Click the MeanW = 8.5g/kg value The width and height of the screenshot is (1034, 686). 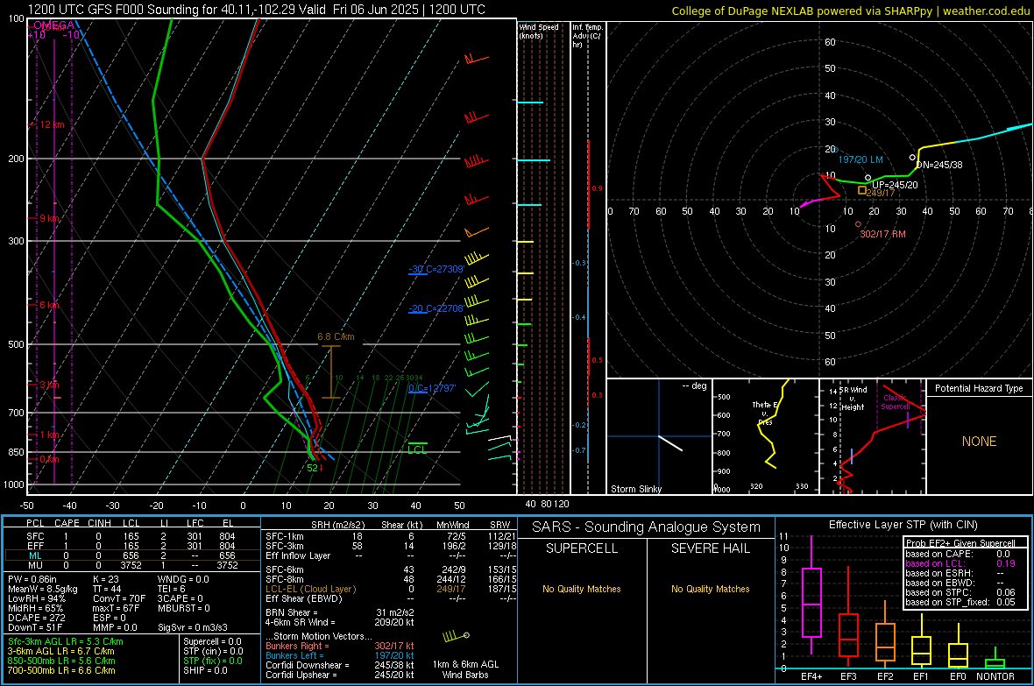click(x=43, y=589)
